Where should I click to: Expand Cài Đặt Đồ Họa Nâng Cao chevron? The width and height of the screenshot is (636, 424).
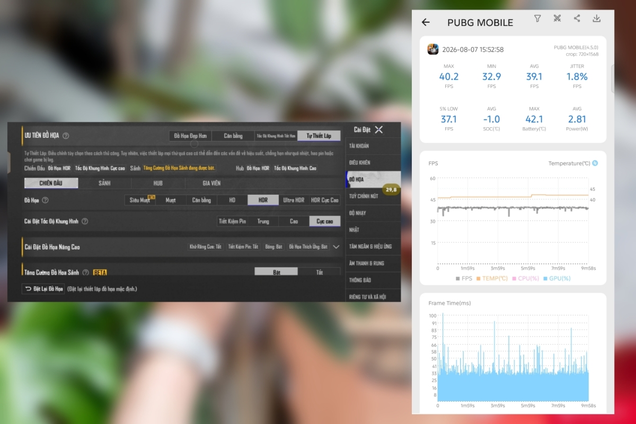tap(336, 247)
